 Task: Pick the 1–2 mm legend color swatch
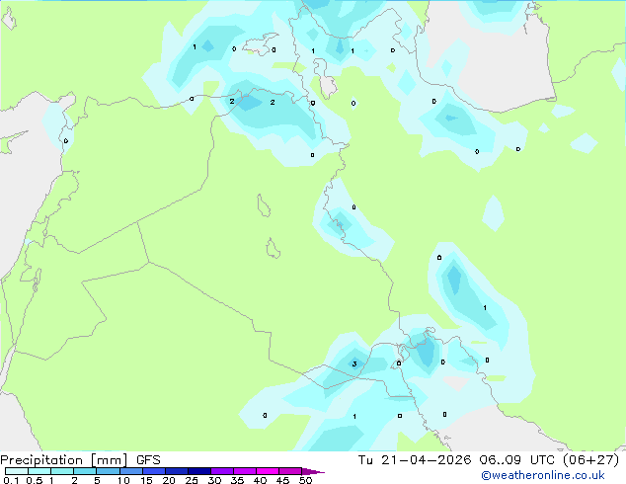(62, 471)
